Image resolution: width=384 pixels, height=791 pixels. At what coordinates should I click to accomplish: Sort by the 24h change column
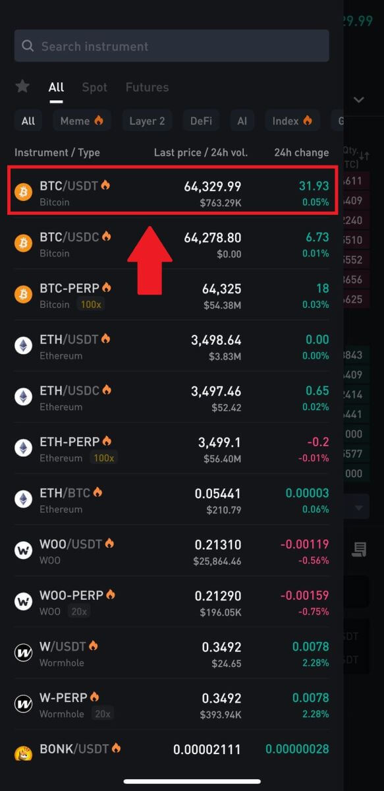pyautogui.click(x=300, y=152)
